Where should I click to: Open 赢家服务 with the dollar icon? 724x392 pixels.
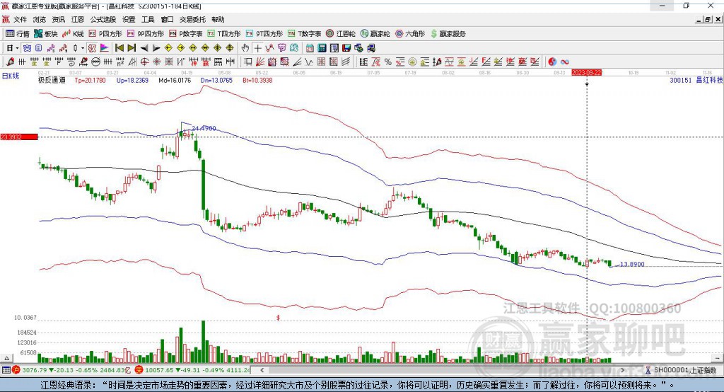point(448,34)
